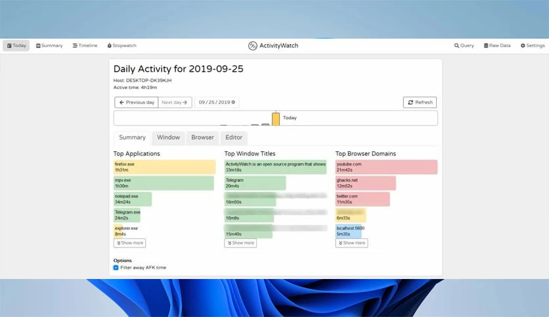Click the ActivityWatch logo icon
549x317 pixels.
[x=252, y=46]
